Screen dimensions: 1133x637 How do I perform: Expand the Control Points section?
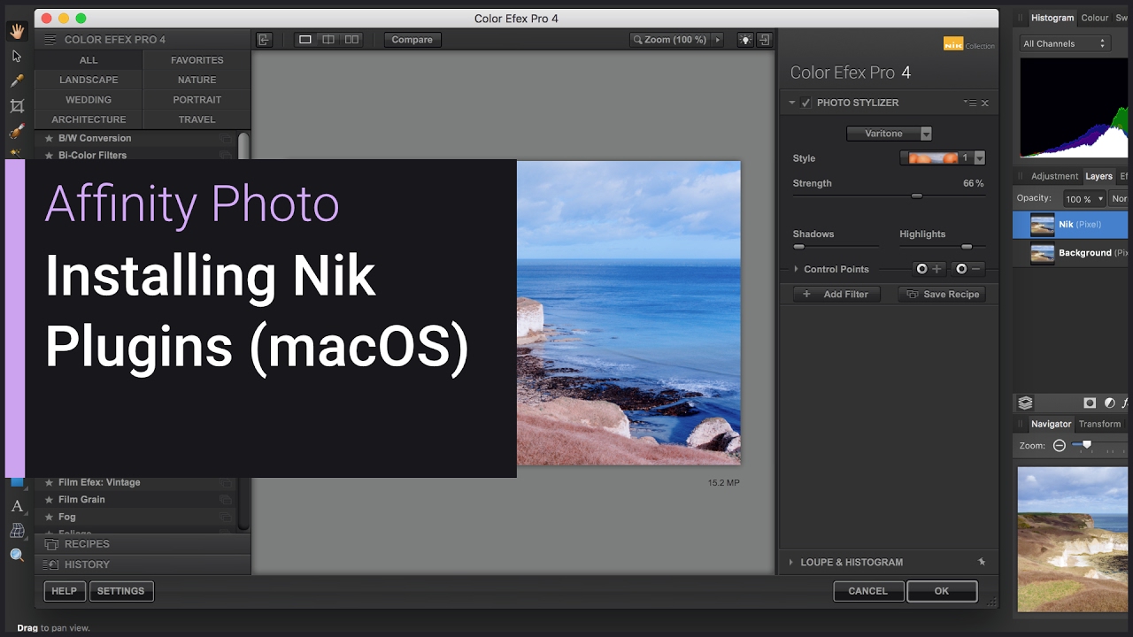(x=796, y=269)
